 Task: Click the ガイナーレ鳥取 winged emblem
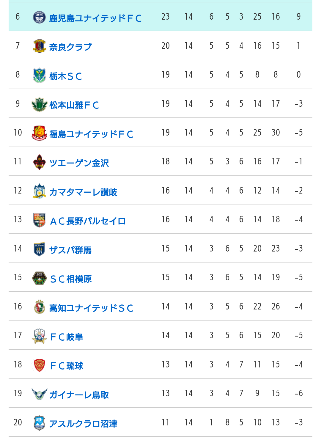[x=39, y=394]
